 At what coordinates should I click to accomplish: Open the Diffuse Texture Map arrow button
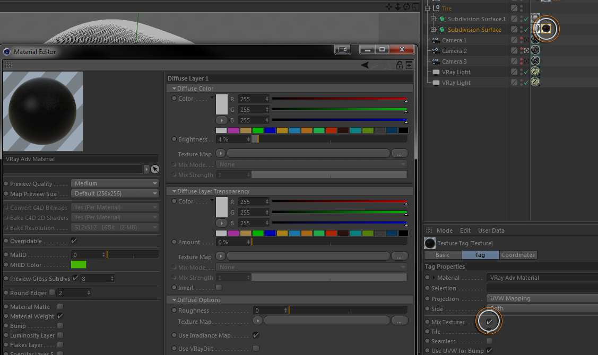coord(220,154)
